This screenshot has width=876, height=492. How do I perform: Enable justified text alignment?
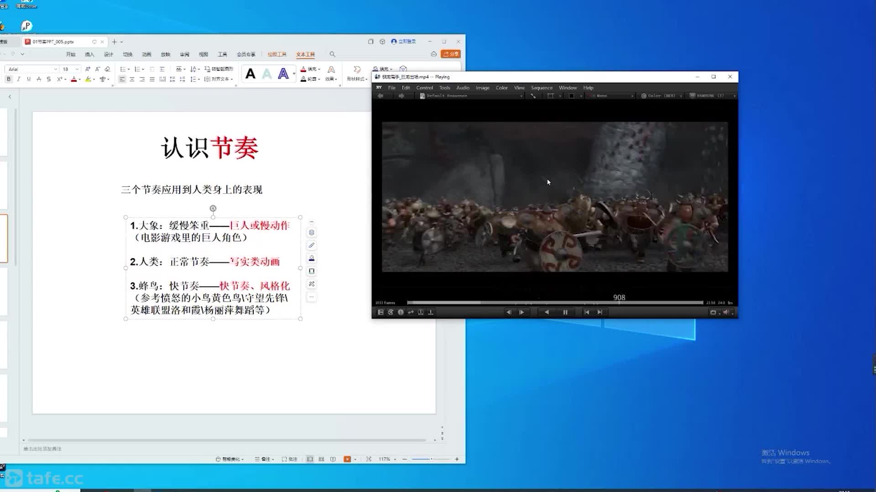[x=152, y=79]
